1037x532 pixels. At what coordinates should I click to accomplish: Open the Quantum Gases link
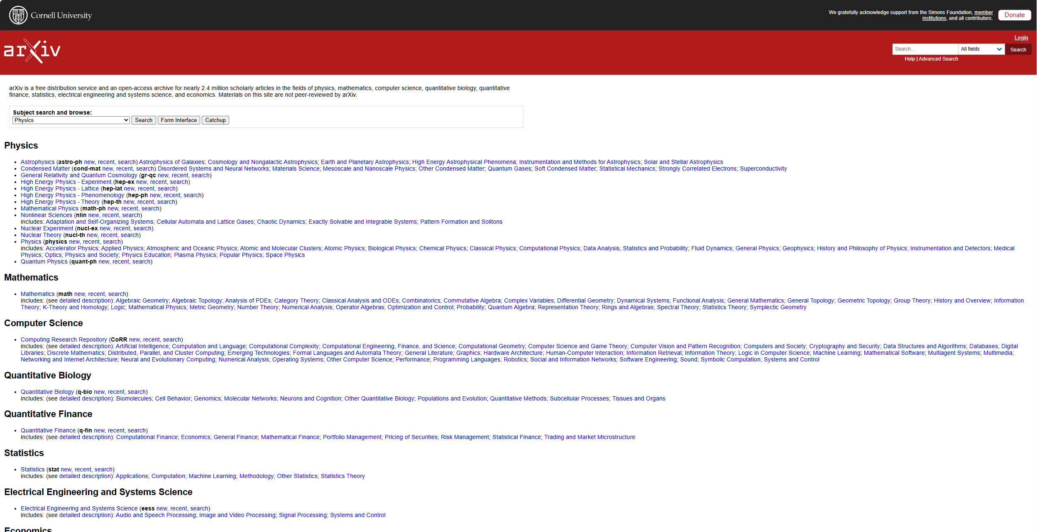(x=509, y=169)
